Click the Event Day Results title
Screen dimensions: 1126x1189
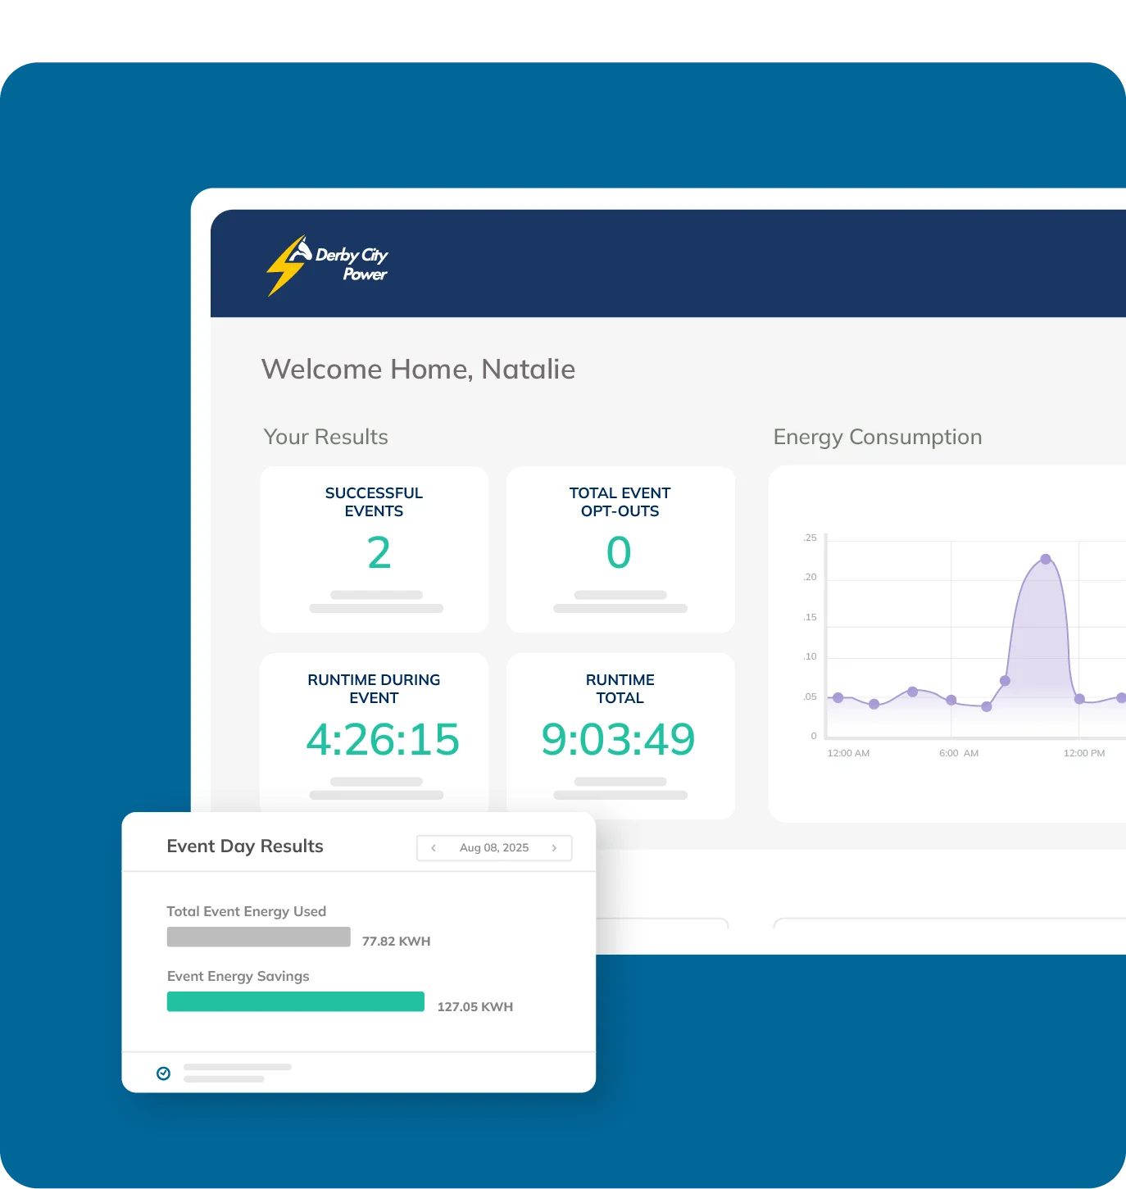tap(245, 846)
